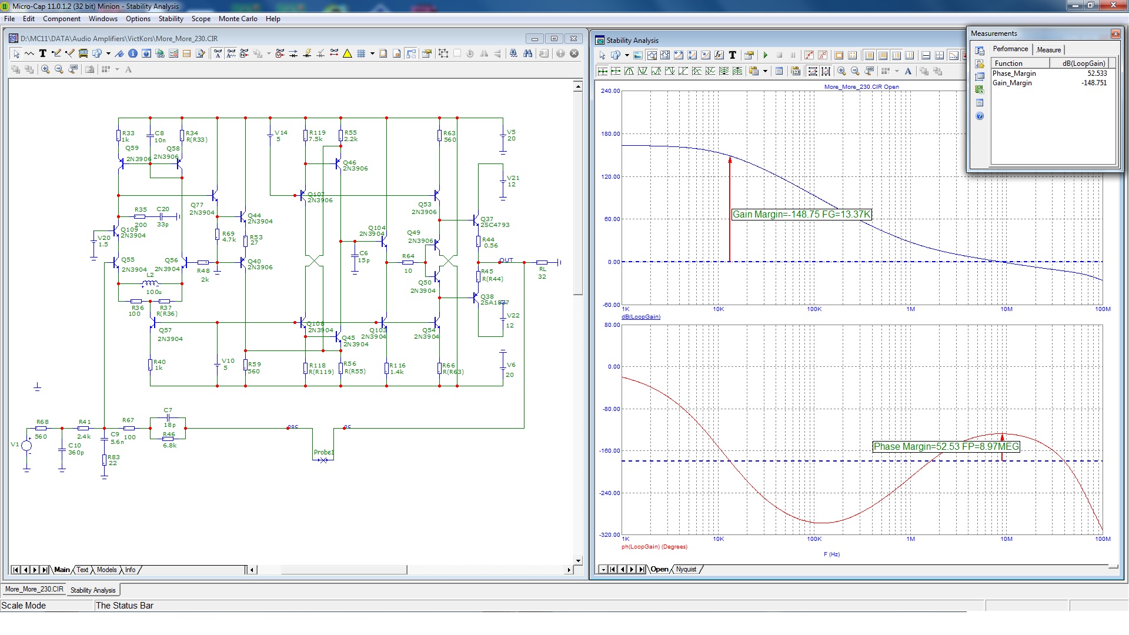The width and height of the screenshot is (1129, 635).
Task: Switch to the Nyquist plot tab
Action: pos(686,569)
